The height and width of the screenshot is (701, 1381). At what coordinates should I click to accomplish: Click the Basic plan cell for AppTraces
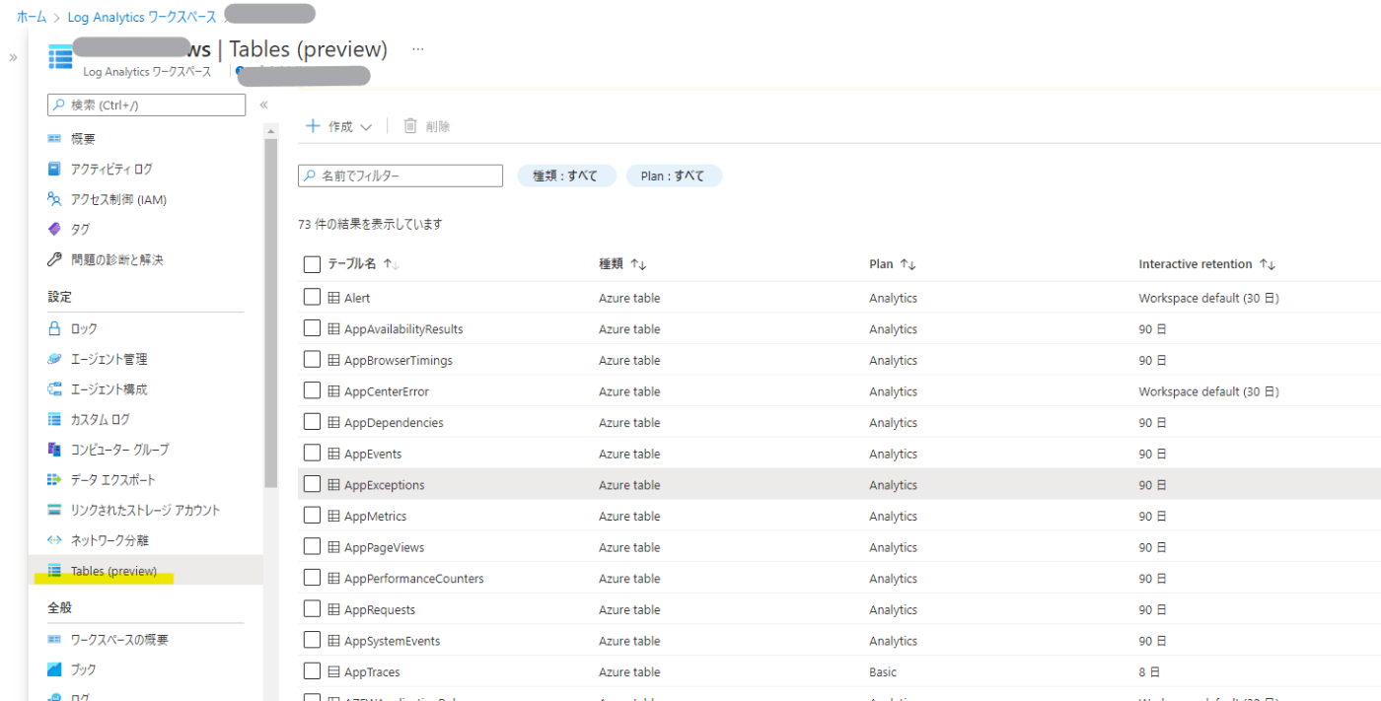point(883,671)
